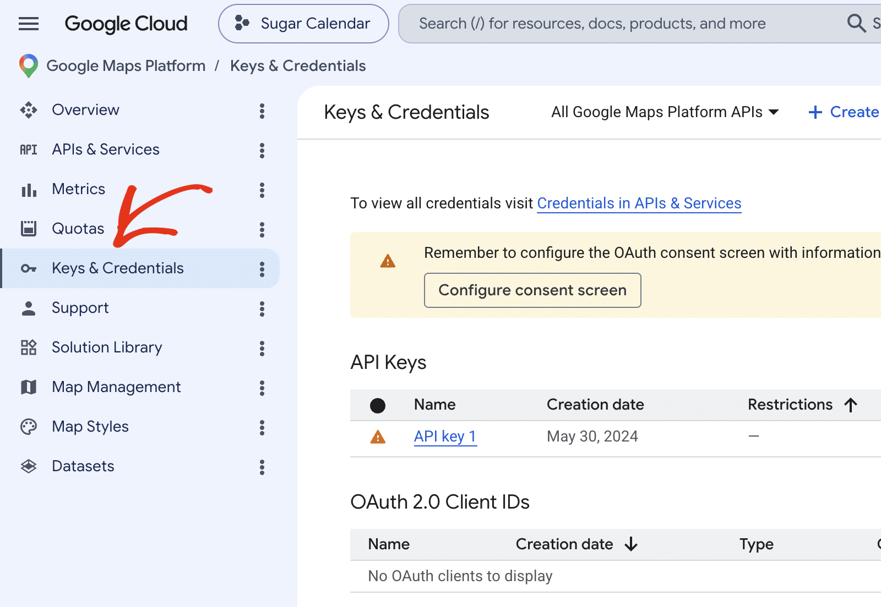Open more options for Support
Screen dimensions: 881x607
262,309
